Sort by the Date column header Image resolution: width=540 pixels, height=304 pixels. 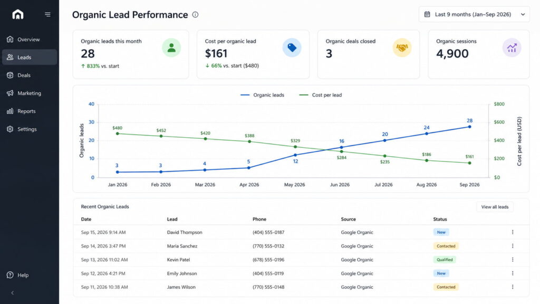86,219
